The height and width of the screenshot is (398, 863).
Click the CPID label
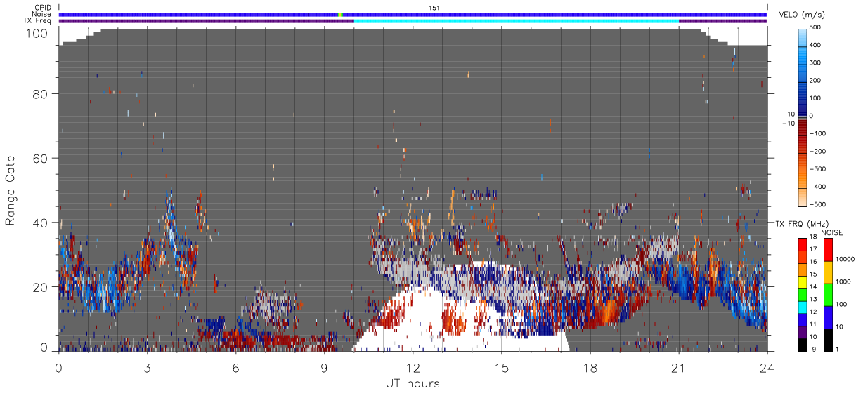(x=42, y=8)
